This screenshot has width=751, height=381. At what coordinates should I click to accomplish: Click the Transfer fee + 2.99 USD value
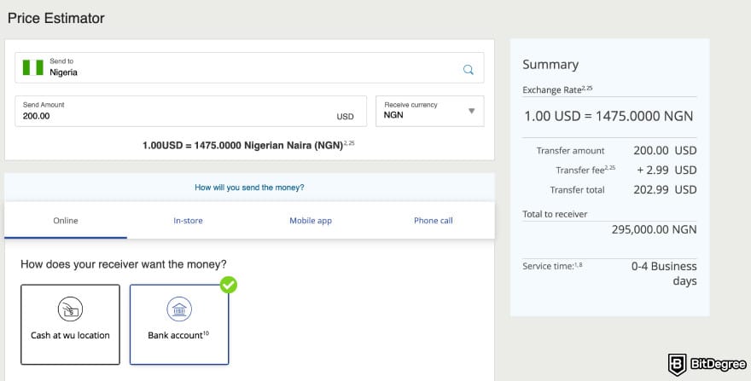667,170
